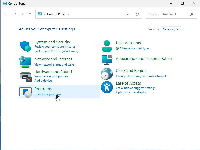The width and height of the screenshot is (200, 150).
Task: Click the Network and Internet globe icon
Action: pyautogui.click(x=25, y=62)
